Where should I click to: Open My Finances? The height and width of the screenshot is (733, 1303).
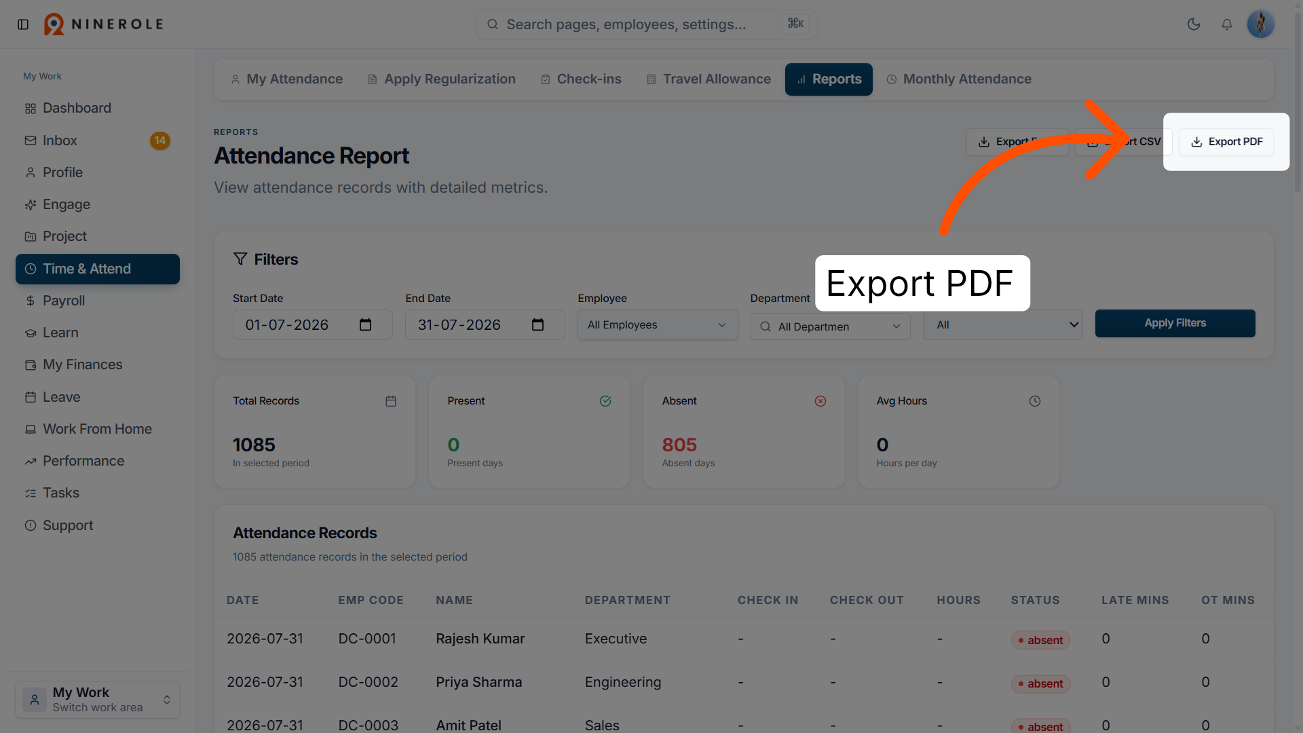97,364
